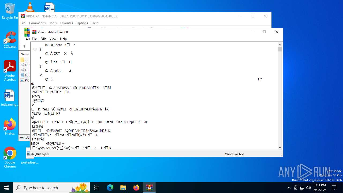Maximize the View libbrotlienc.dll window
Image resolution: width=343 pixels, height=193 pixels.
click(x=264, y=32)
